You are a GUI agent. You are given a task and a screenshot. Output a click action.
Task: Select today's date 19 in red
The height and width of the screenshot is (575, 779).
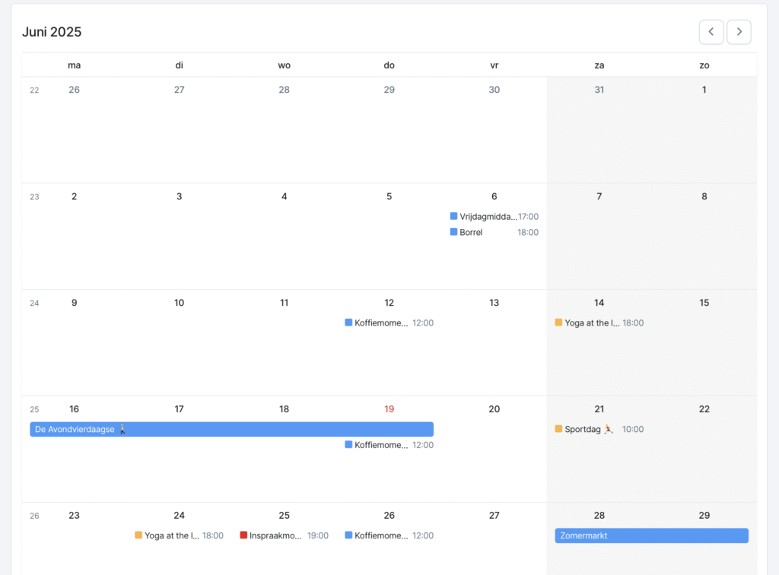389,409
